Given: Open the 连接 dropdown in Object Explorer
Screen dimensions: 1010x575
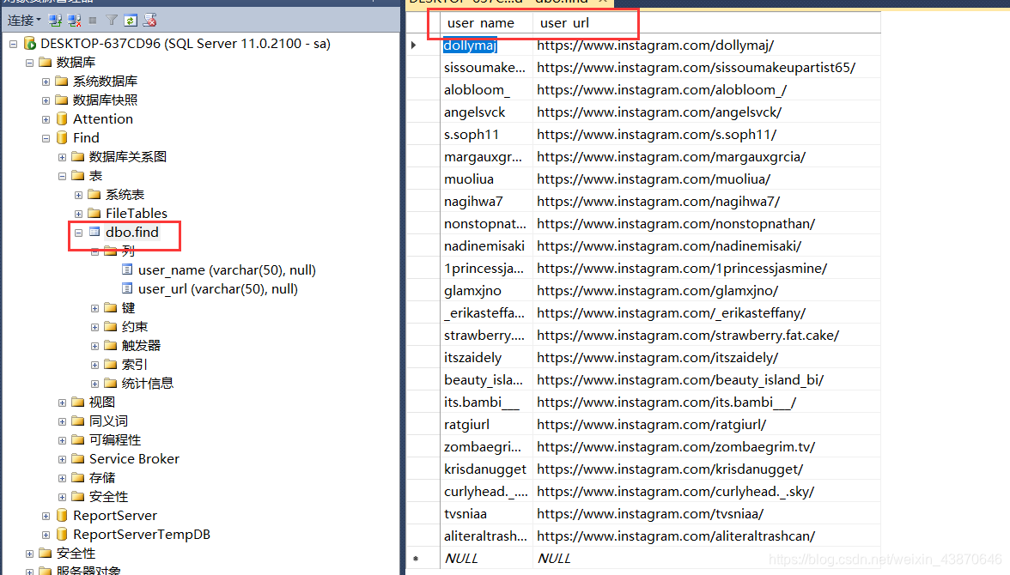Looking at the screenshot, I should tap(24, 21).
